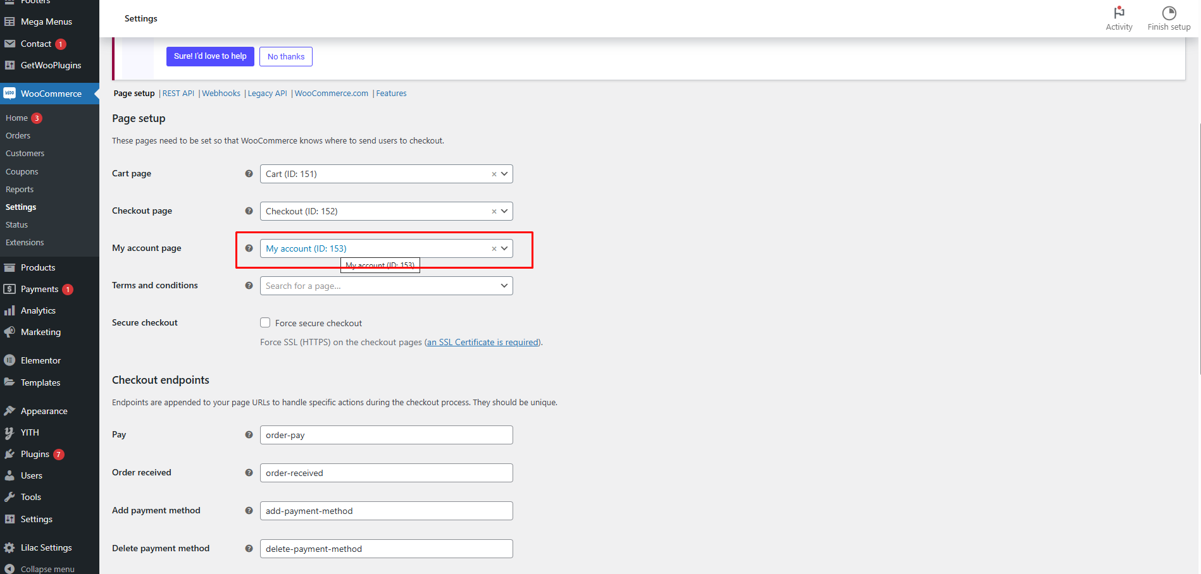Open the Terms and conditions page dropdown
Screen dimensions: 1201x574
coord(386,286)
